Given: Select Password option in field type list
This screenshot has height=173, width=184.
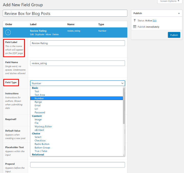Looking at the screenshot, I should tap(77, 113).
